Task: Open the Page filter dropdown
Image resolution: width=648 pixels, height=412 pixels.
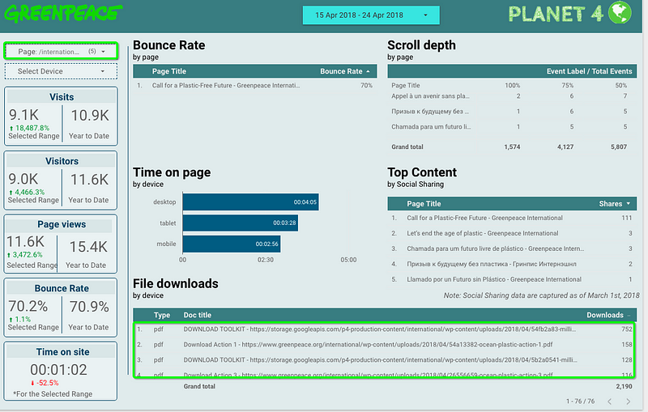Action: click(x=62, y=51)
